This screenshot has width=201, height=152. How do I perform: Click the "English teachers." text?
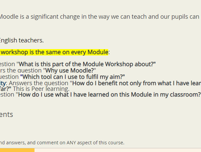22,40
